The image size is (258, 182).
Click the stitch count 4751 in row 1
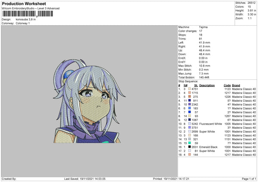pyautogui.click(x=195, y=89)
